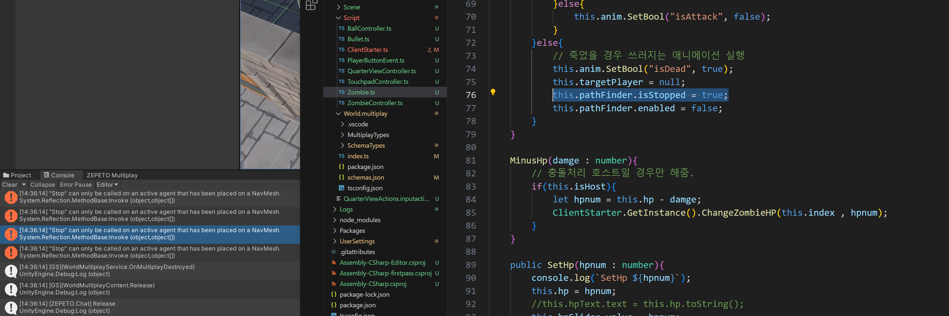Click the lightbulb quick-fix icon on line 76
This screenshot has height=316, width=949.
coord(493,92)
